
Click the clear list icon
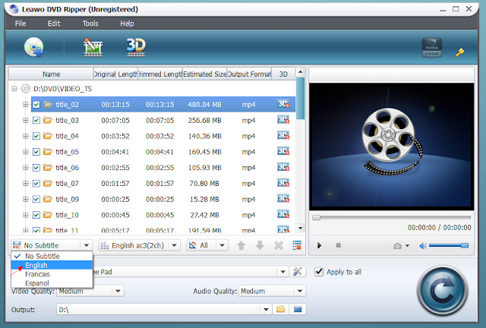point(297,245)
